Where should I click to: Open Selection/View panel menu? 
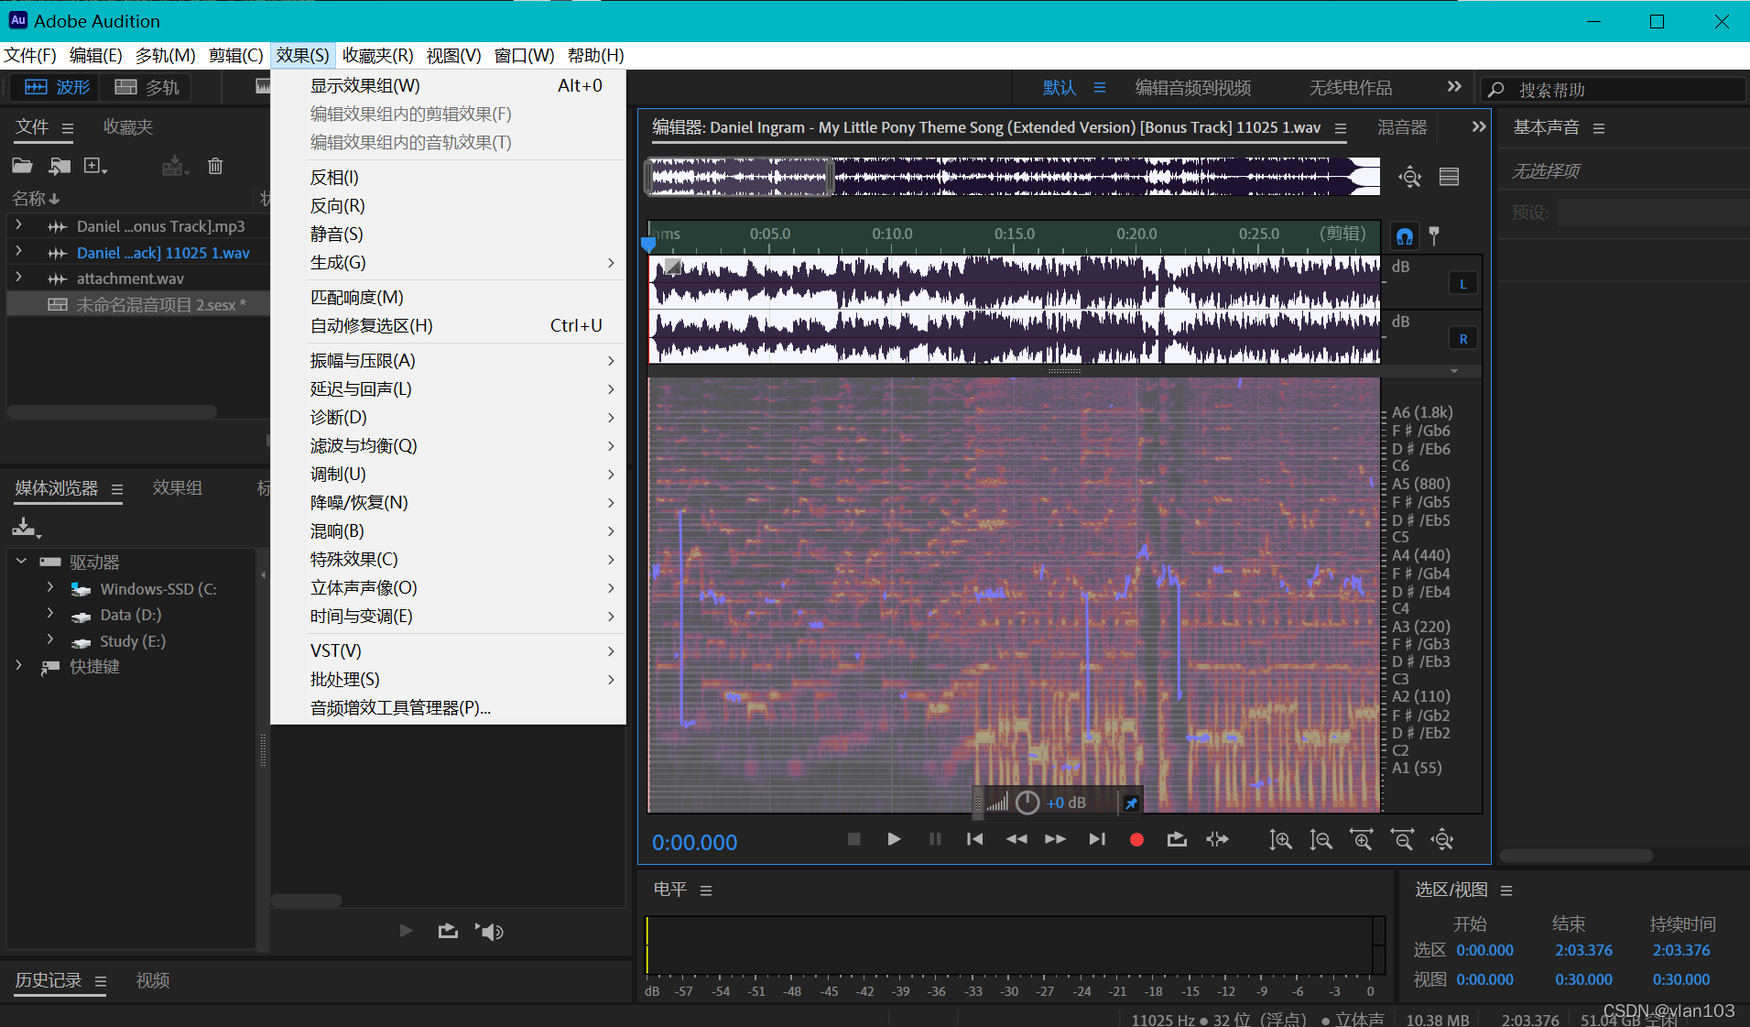click(x=1506, y=890)
